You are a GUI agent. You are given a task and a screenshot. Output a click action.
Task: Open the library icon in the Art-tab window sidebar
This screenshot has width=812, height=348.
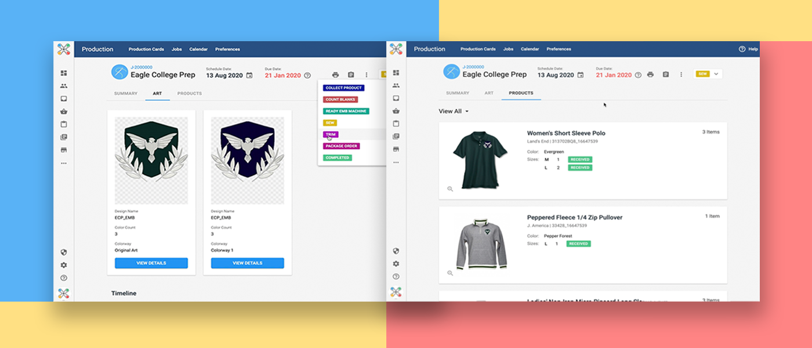tap(64, 137)
